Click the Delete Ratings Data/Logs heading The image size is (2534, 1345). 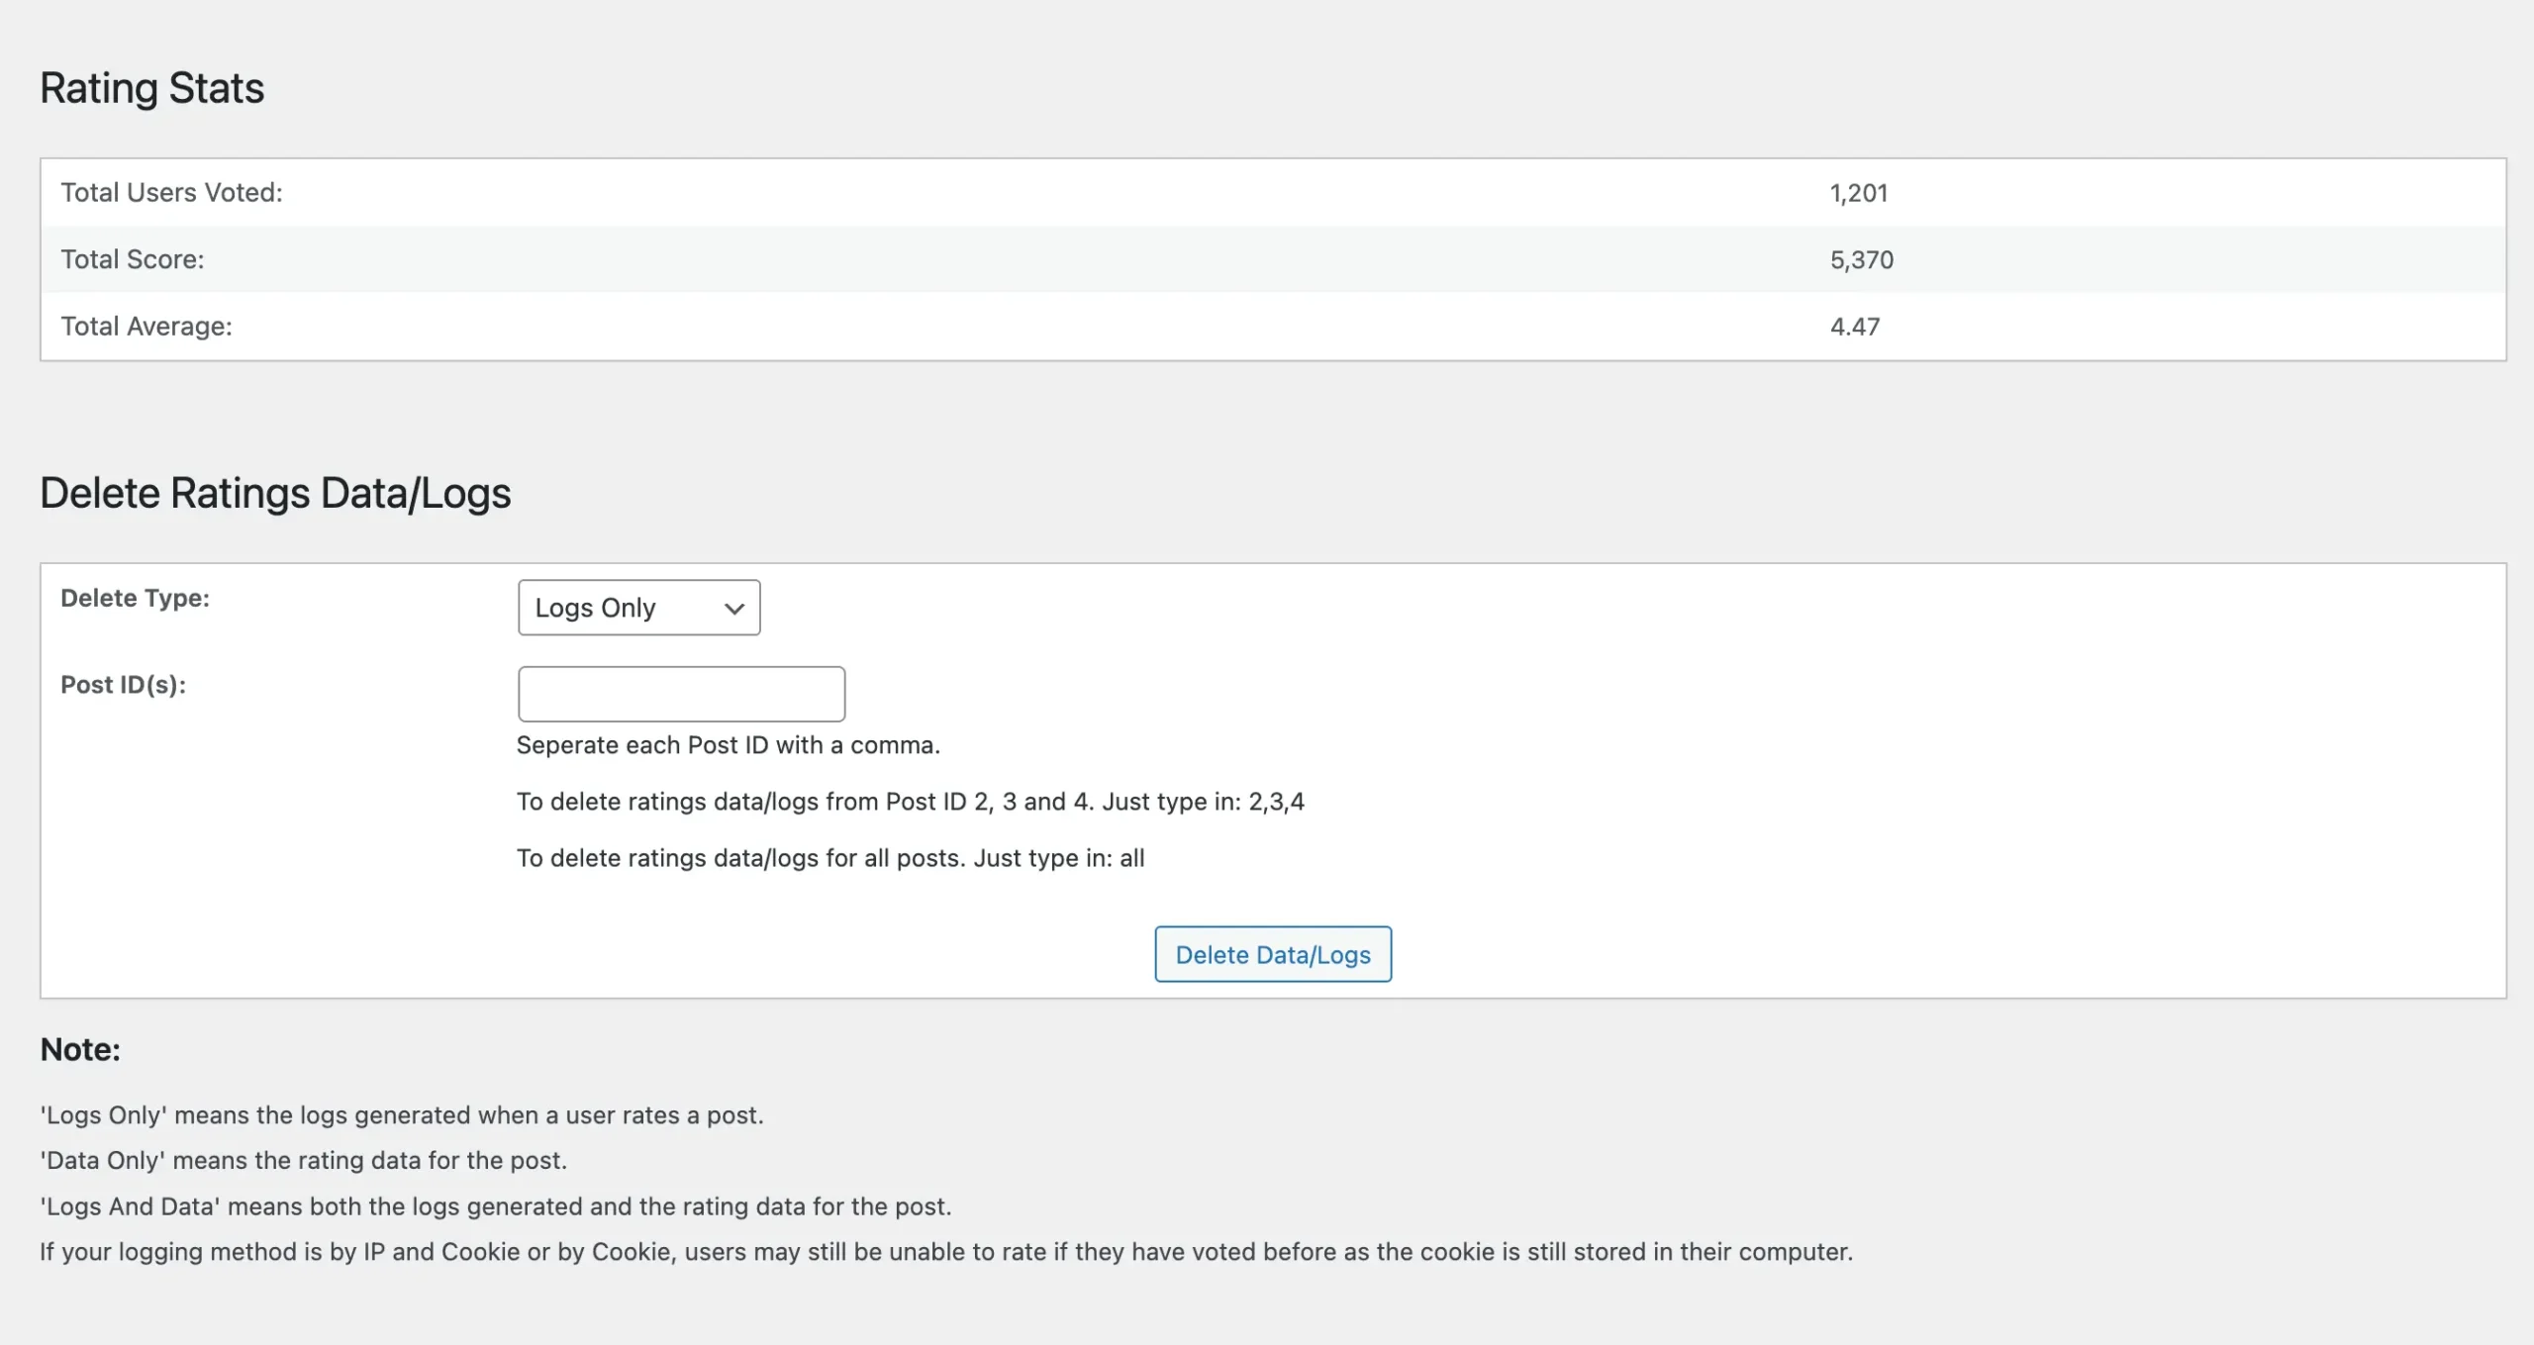point(275,493)
